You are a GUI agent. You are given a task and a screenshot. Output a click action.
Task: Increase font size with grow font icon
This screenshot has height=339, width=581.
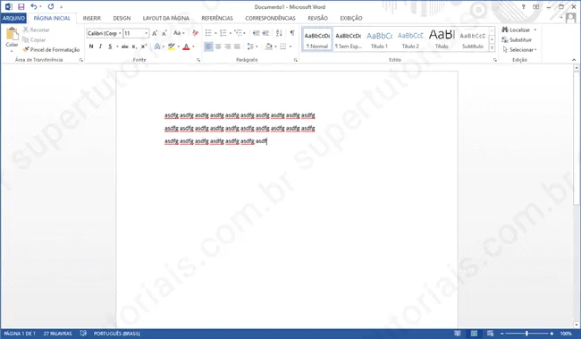[x=155, y=33]
